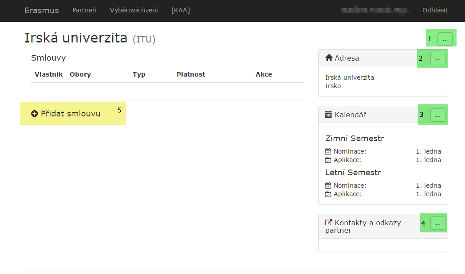Click the plus icon beside Přidat smlouvu

pyautogui.click(x=35, y=114)
